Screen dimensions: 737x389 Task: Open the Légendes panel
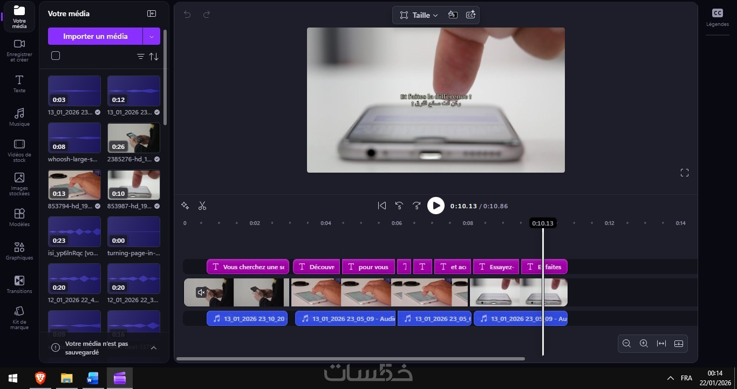click(717, 17)
